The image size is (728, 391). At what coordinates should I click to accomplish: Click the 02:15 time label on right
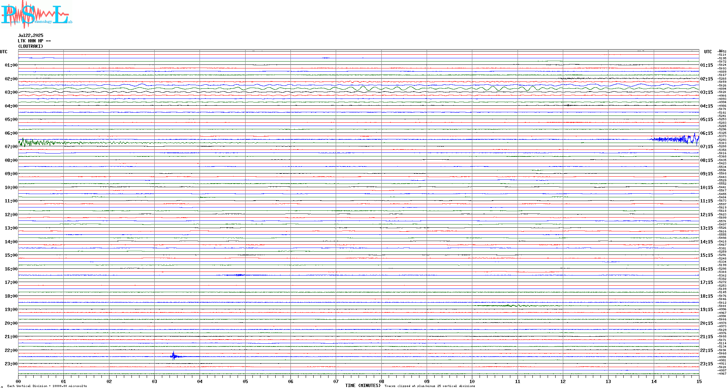[x=707, y=79]
